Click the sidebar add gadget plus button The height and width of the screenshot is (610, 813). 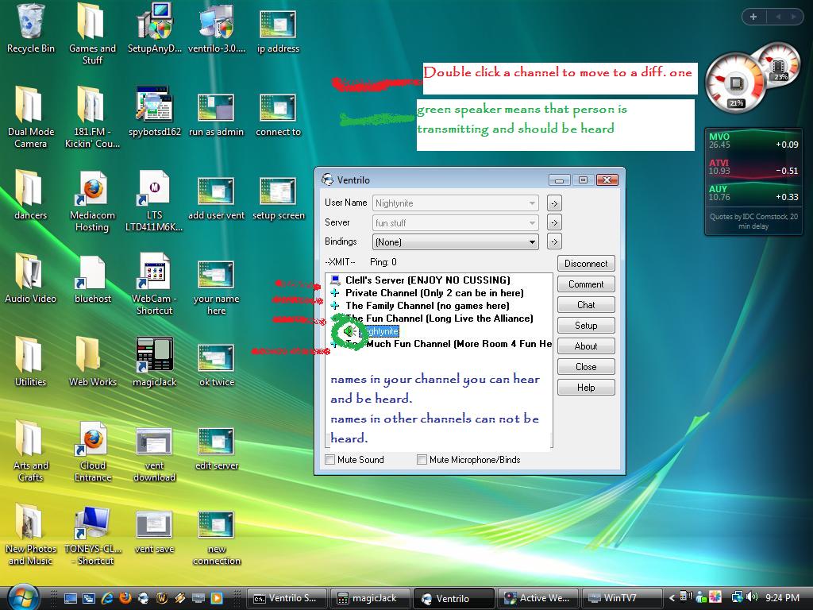click(753, 17)
